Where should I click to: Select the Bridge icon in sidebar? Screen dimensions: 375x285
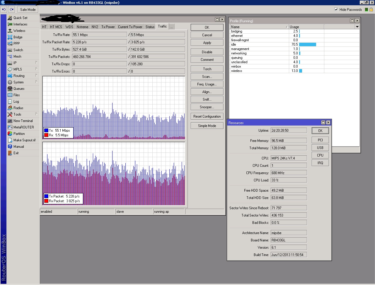coord(10,37)
